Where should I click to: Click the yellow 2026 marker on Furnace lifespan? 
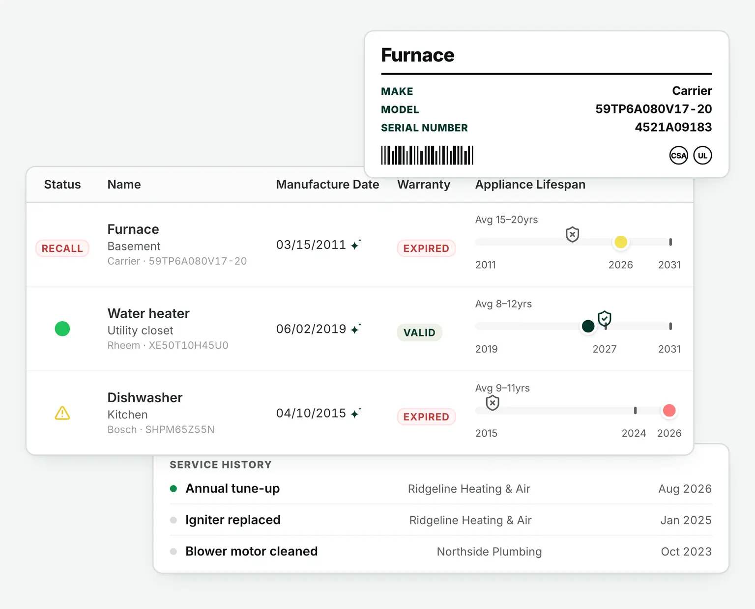point(621,242)
